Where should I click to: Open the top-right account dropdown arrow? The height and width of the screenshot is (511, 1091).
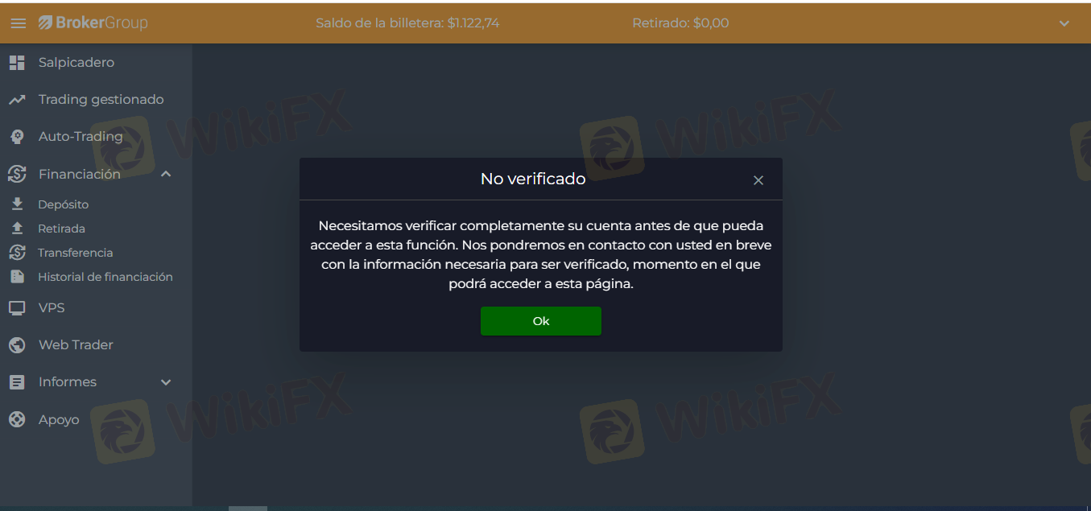[1064, 23]
